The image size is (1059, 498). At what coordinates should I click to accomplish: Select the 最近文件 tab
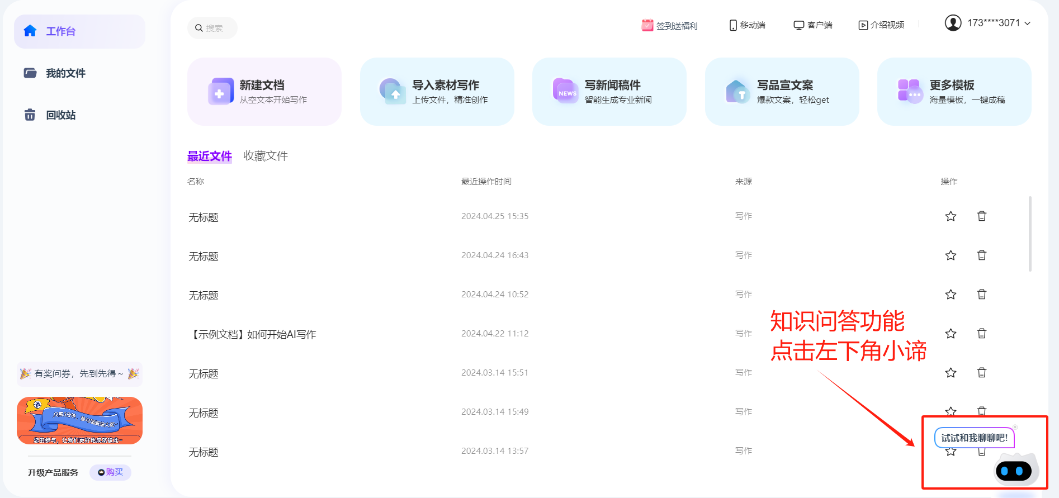(x=209, y=156)
